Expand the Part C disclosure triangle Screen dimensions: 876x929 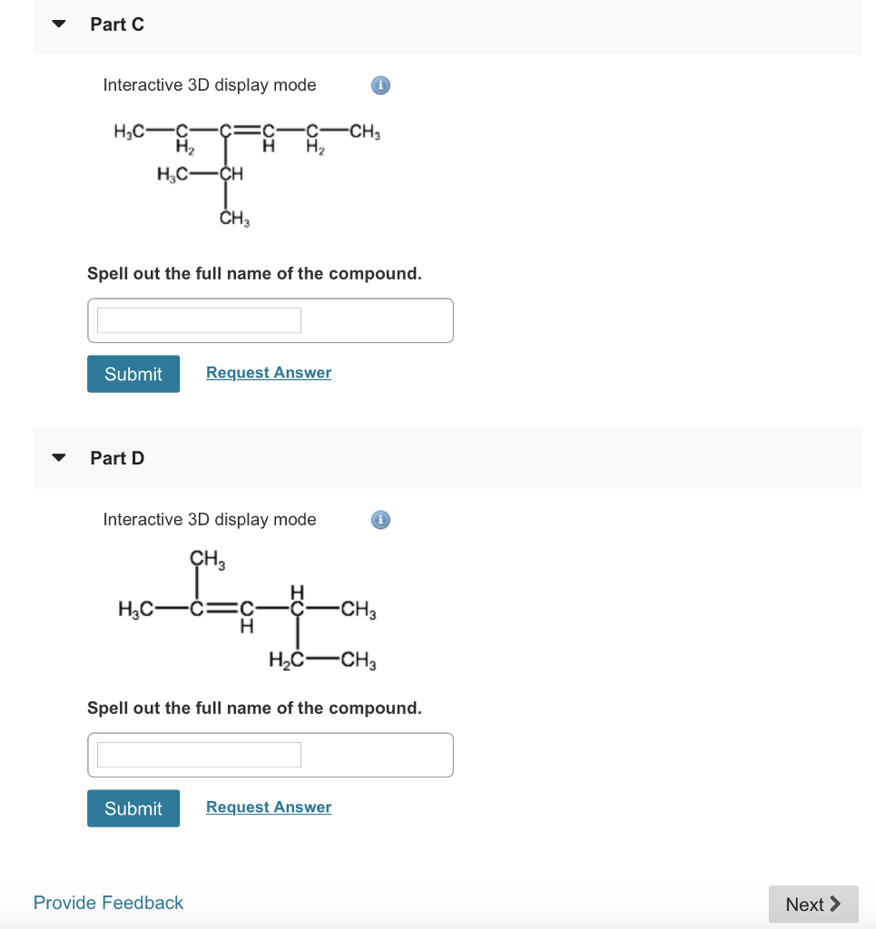pos(58,24)
